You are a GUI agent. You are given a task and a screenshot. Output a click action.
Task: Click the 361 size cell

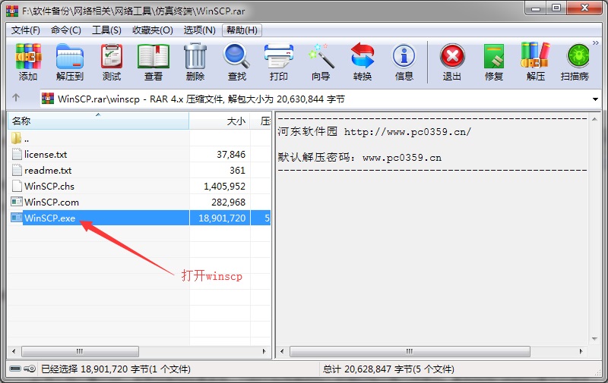(237, 171)
